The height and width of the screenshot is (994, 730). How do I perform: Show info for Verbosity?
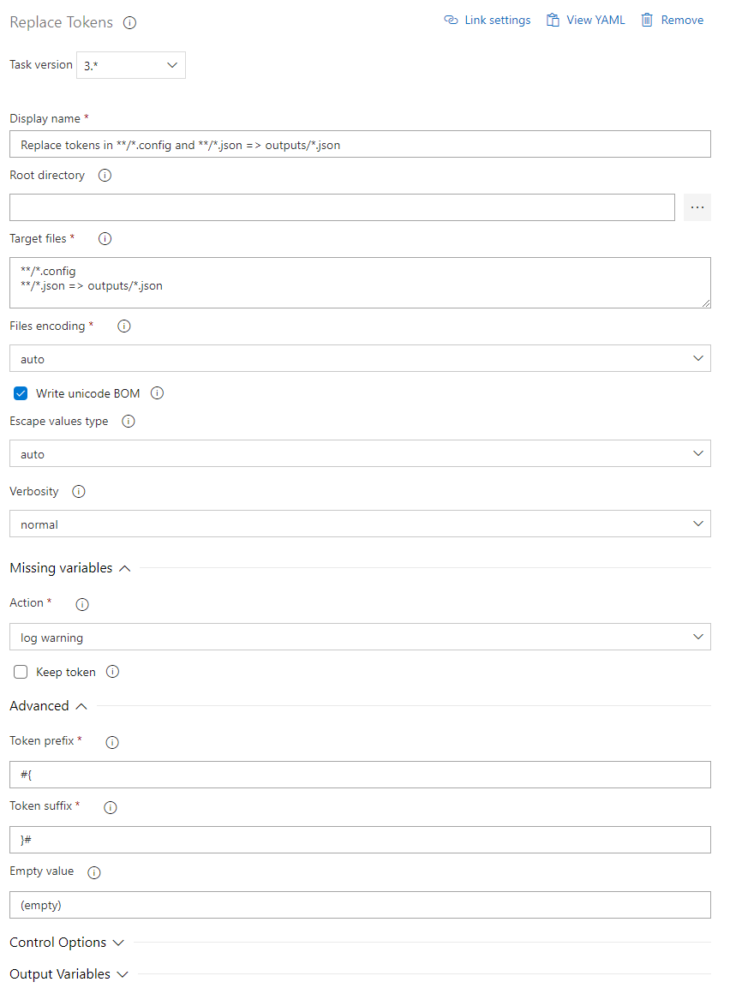79,491
